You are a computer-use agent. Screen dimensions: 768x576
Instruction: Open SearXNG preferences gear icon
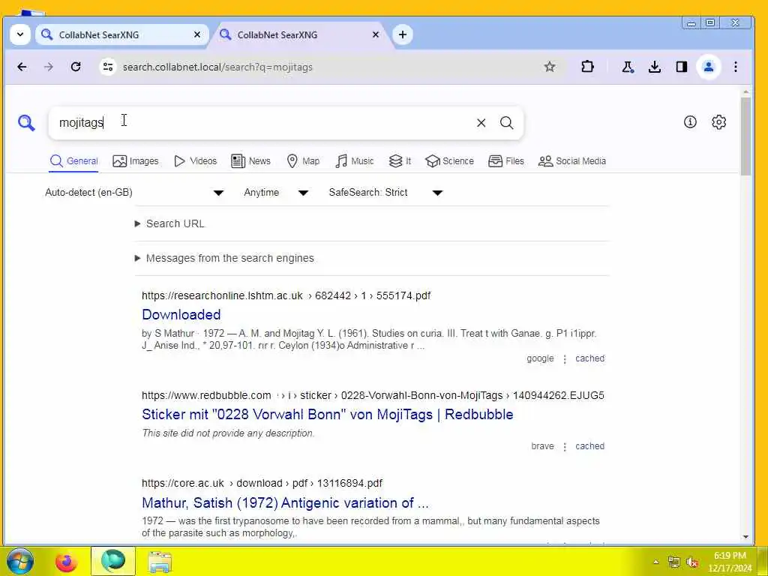718,122
